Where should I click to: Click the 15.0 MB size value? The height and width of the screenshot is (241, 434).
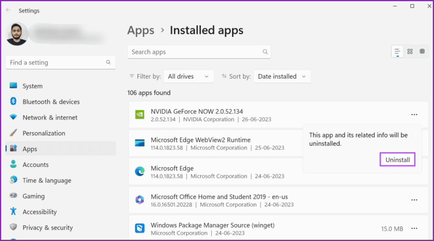click(392, 229)
